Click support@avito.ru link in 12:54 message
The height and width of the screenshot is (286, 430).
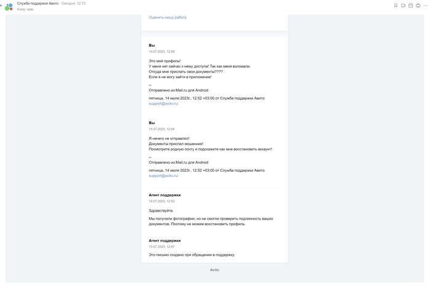point(163,175)
